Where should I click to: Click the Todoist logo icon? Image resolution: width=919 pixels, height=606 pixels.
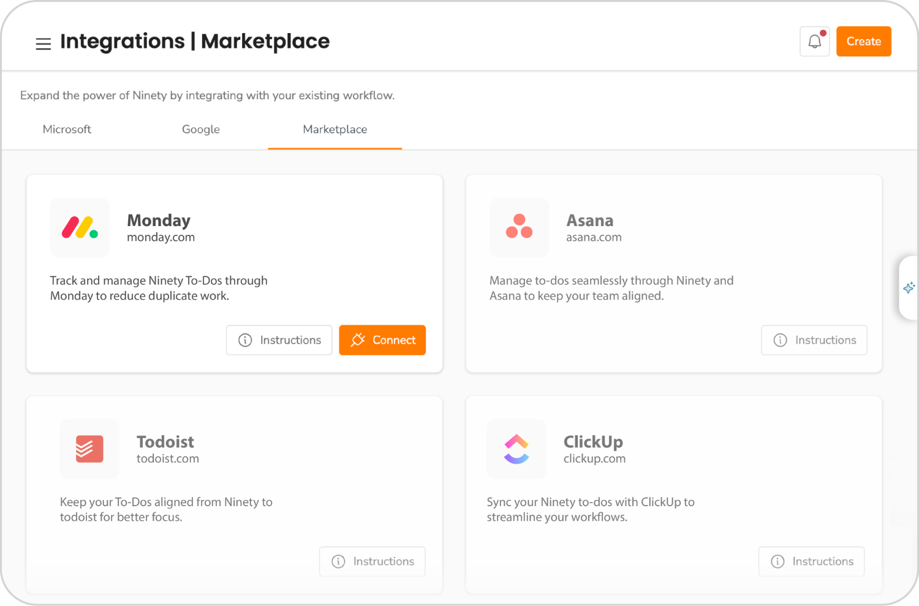point(89,449)
